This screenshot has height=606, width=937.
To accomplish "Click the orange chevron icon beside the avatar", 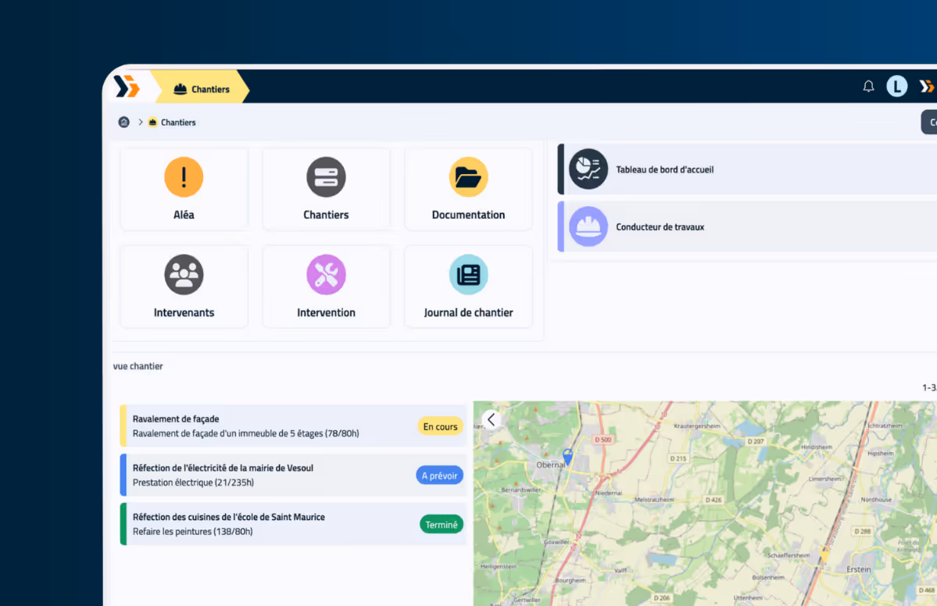I will 926,87.
